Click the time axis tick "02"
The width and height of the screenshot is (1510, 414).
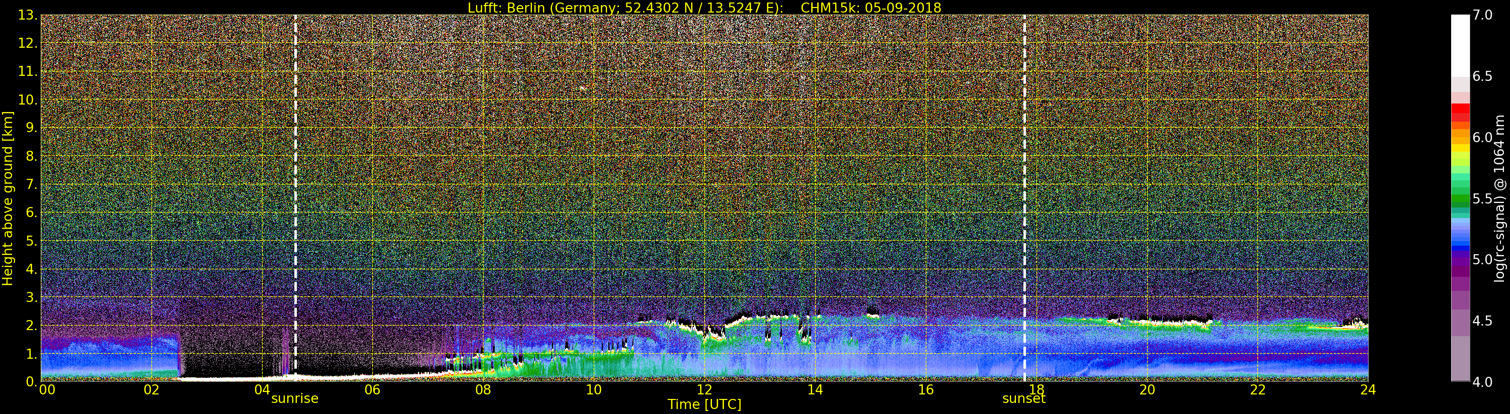(151, 389)
